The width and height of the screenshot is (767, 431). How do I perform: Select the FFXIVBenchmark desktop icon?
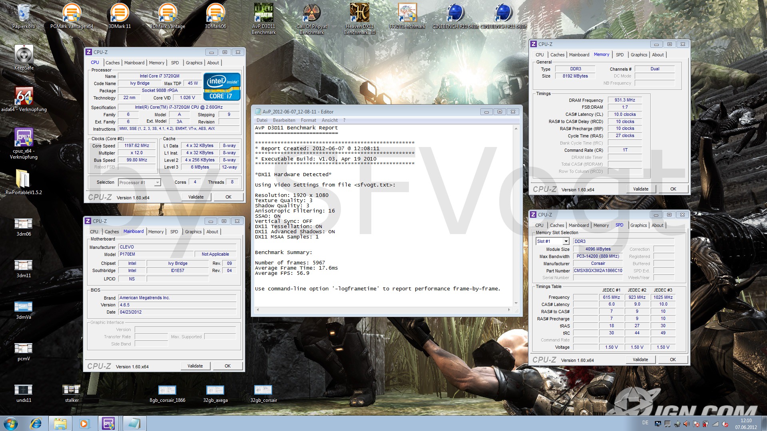407,16
